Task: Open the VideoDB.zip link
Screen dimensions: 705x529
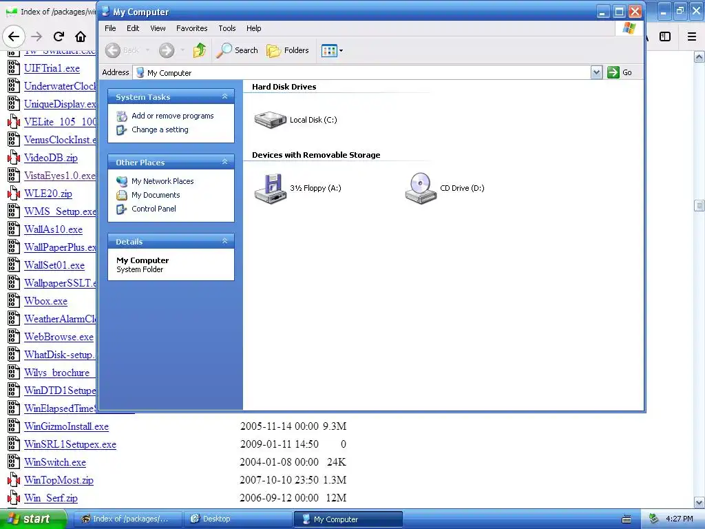Action: pyautogui.click(x=51, y=158)
